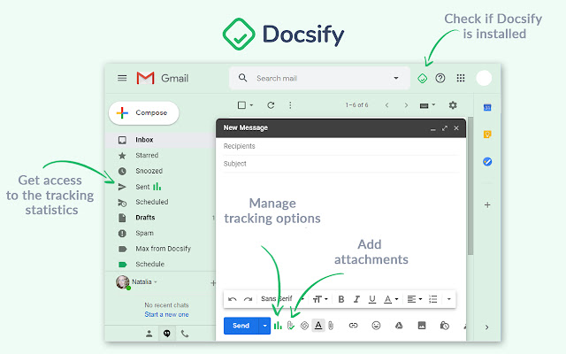This screenshot has width=566, height=354.
Task: Expand the Natalia account status dropdown
Action: coord(156,281)
